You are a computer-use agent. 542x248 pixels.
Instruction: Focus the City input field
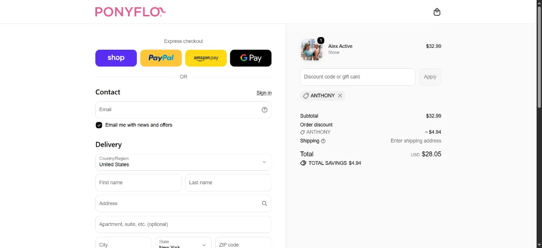click(x=123, y=243)
